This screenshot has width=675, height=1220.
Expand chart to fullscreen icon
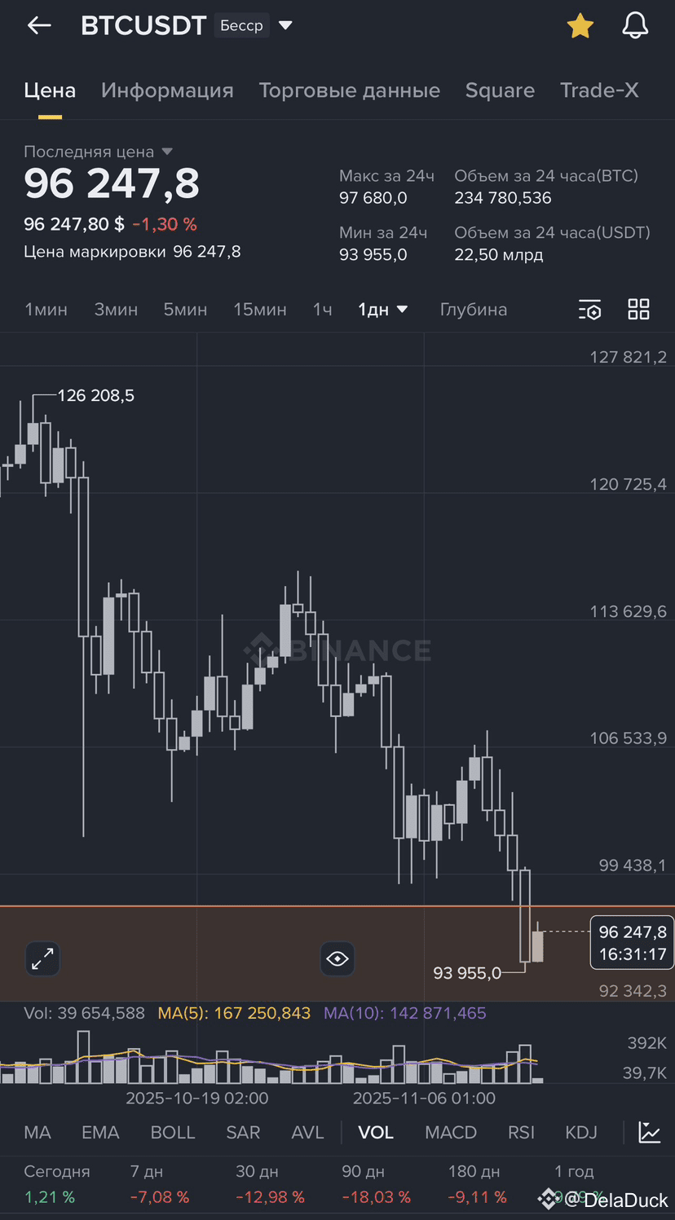pos(42,958)
